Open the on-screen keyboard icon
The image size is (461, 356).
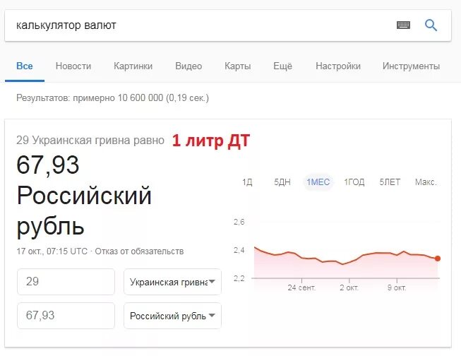pos(403,25)
